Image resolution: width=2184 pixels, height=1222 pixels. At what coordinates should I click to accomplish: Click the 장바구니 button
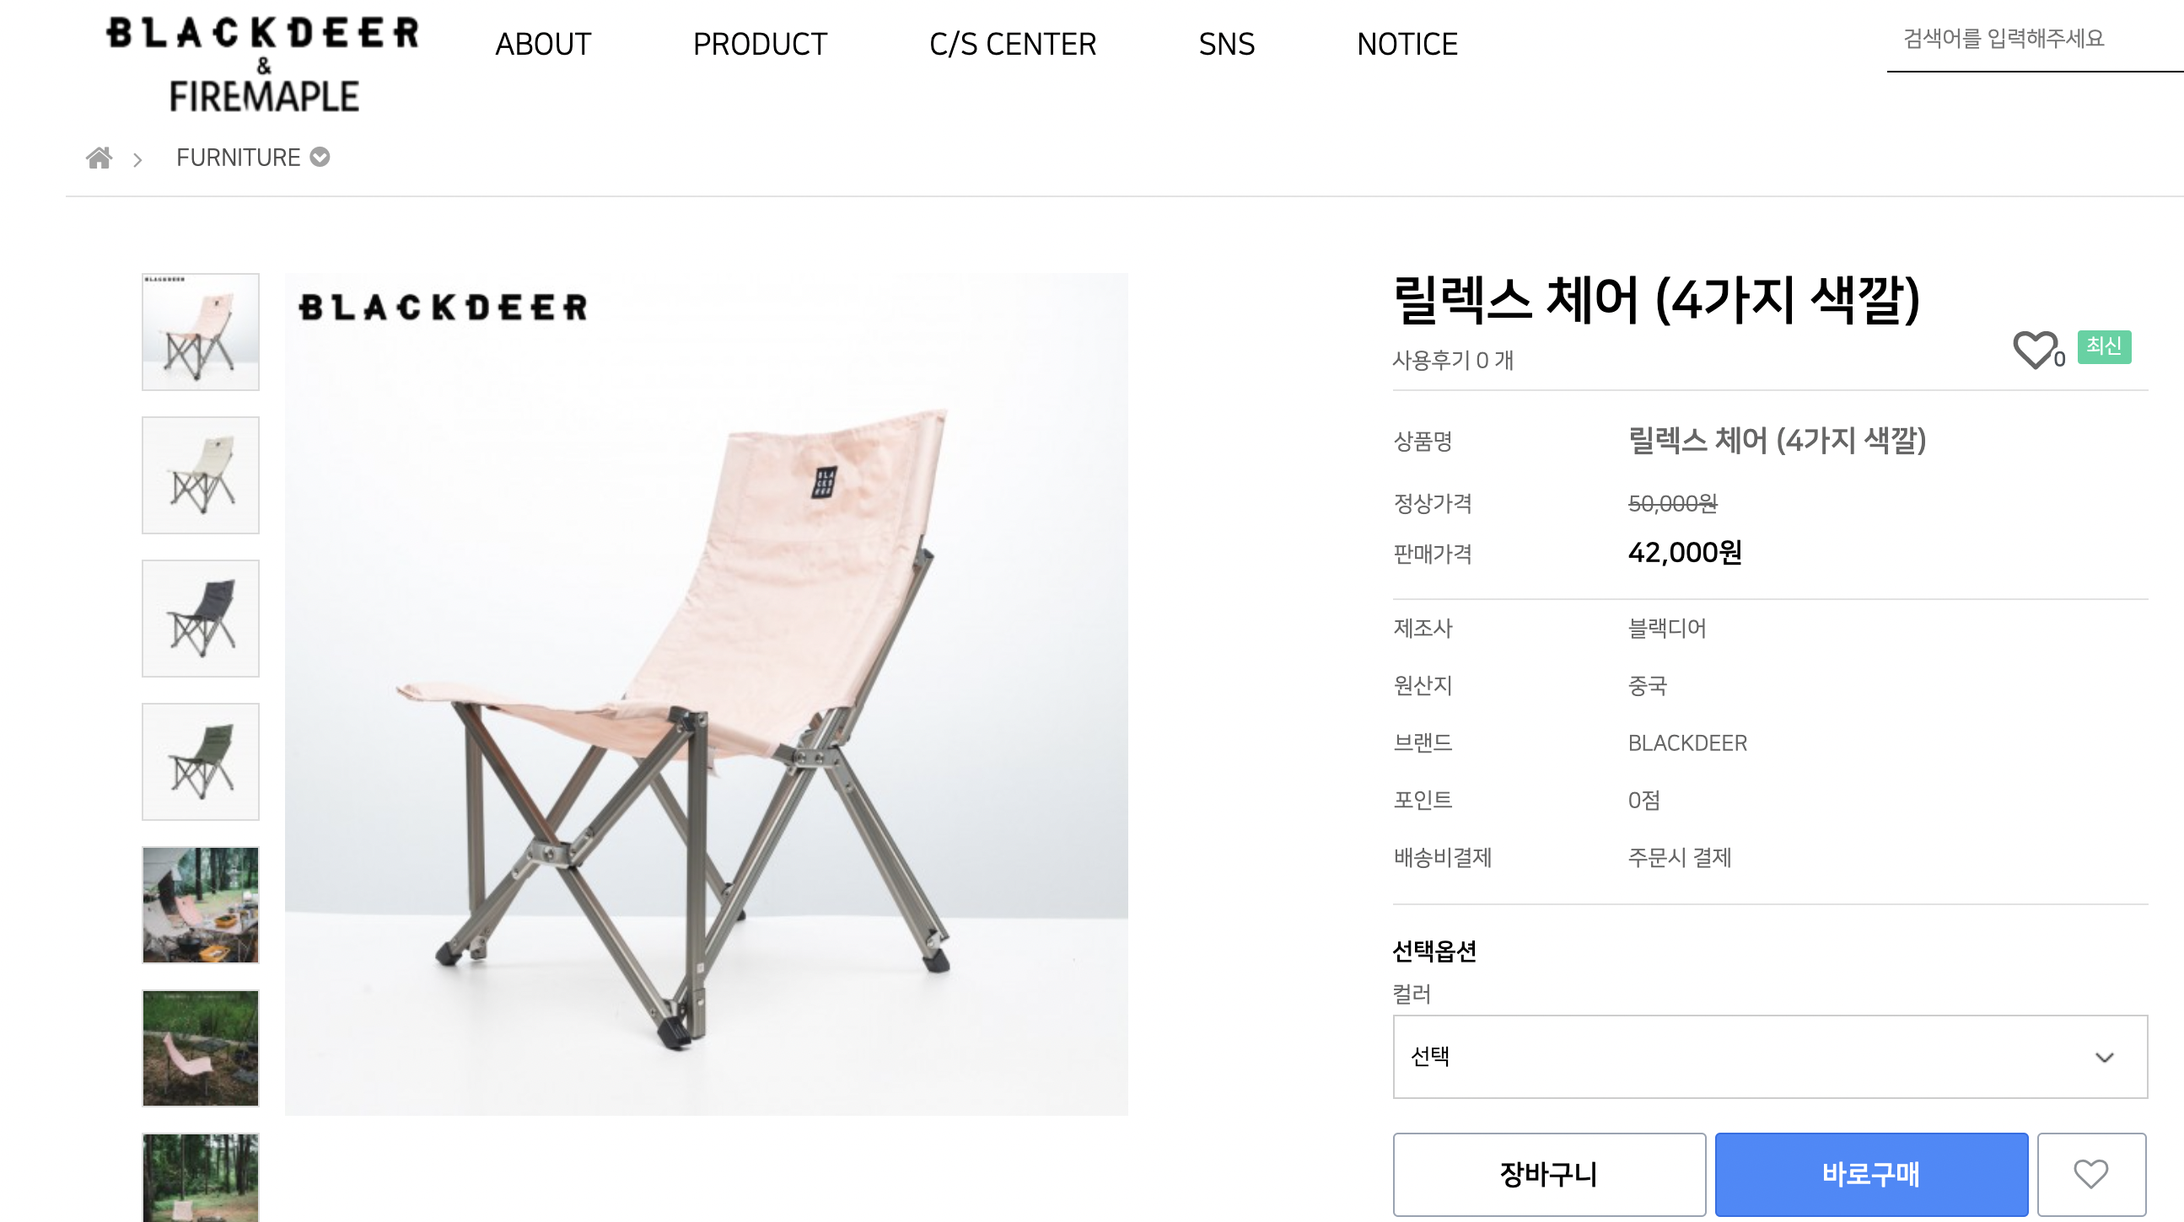point(1549,1174)
